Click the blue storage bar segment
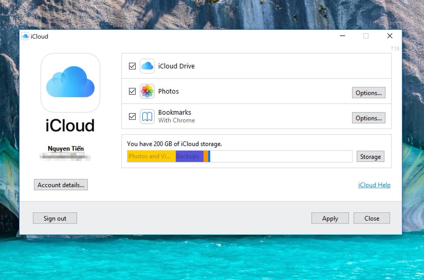Viewport: 424px width, 280px height. 209,156
